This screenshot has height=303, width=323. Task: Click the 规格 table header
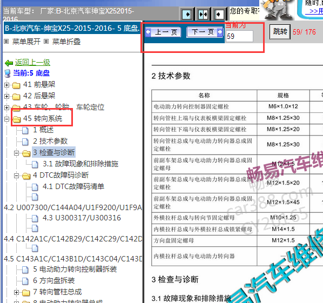[x=283, y=96]
